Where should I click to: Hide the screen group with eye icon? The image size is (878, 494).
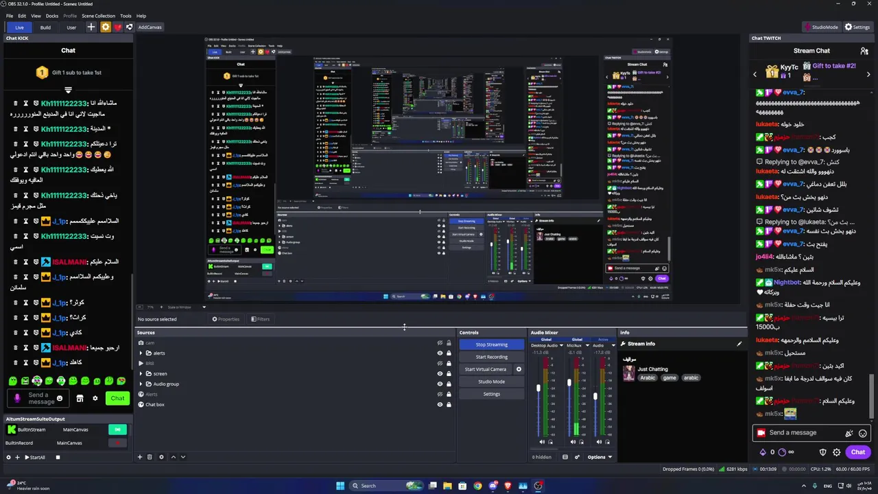pos(440,374)
